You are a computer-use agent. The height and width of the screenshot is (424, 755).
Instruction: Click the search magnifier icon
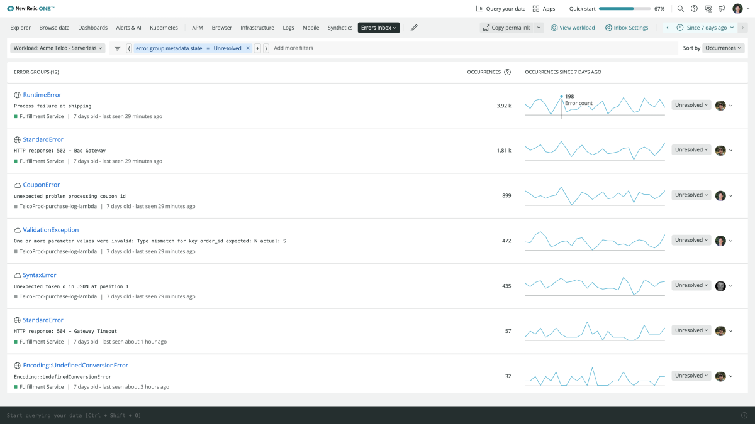point(680,9)
